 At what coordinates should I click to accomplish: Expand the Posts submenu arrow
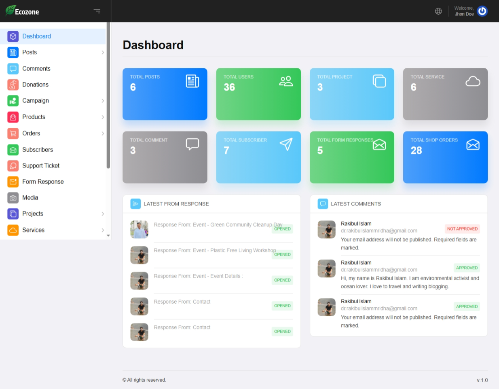[103, 53]
